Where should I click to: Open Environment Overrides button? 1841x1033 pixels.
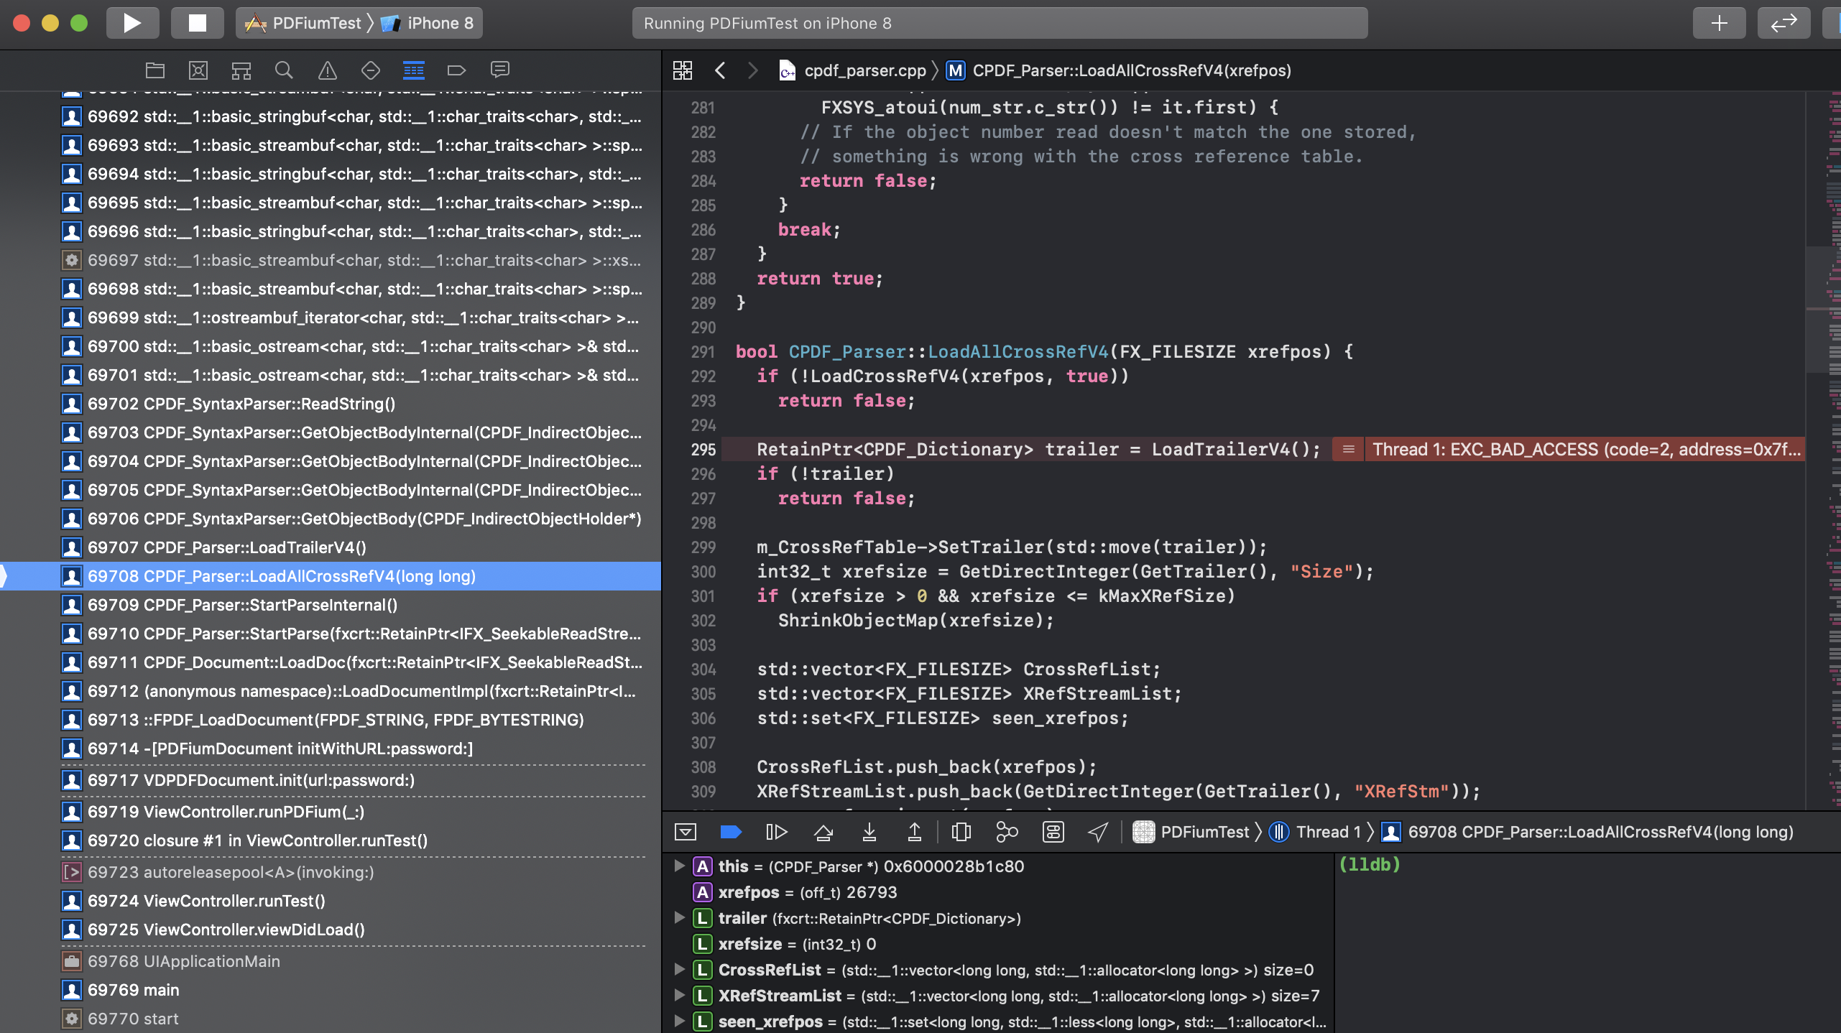[x=1053, y=832]
